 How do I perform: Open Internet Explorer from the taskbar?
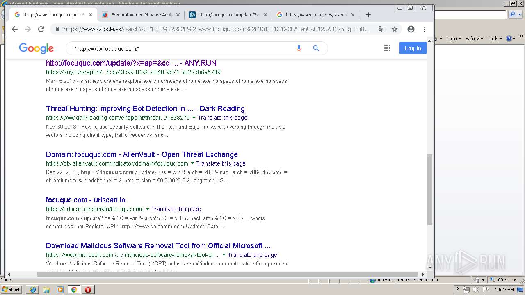point(33,290)
